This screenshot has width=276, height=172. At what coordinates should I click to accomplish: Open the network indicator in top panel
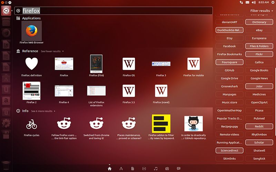[x=241, y=2]
